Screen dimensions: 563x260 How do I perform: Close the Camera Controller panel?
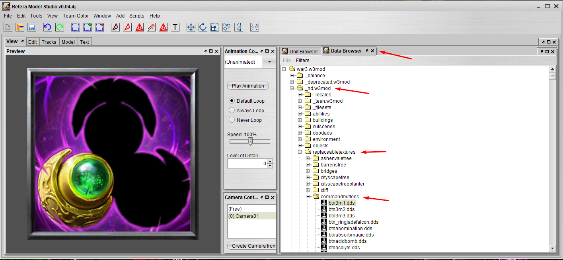tap(273, 197)
